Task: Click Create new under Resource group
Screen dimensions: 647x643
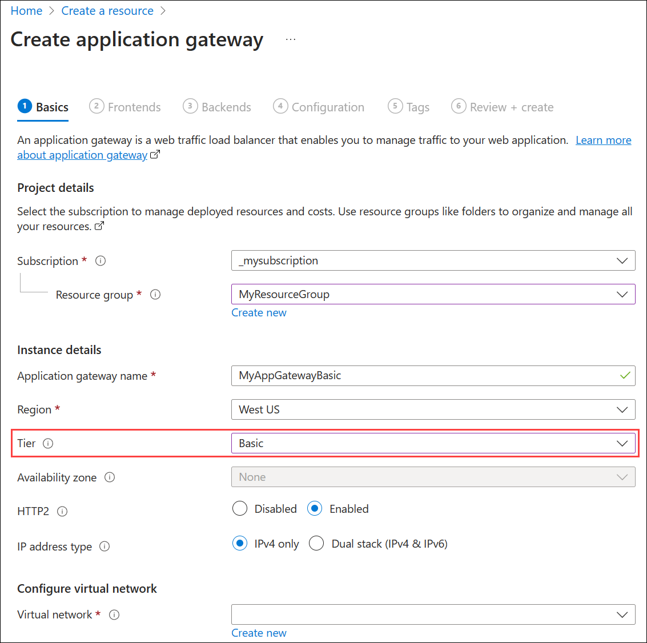Action: tap(259, 312)
